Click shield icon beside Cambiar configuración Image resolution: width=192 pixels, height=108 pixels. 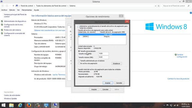175,55
